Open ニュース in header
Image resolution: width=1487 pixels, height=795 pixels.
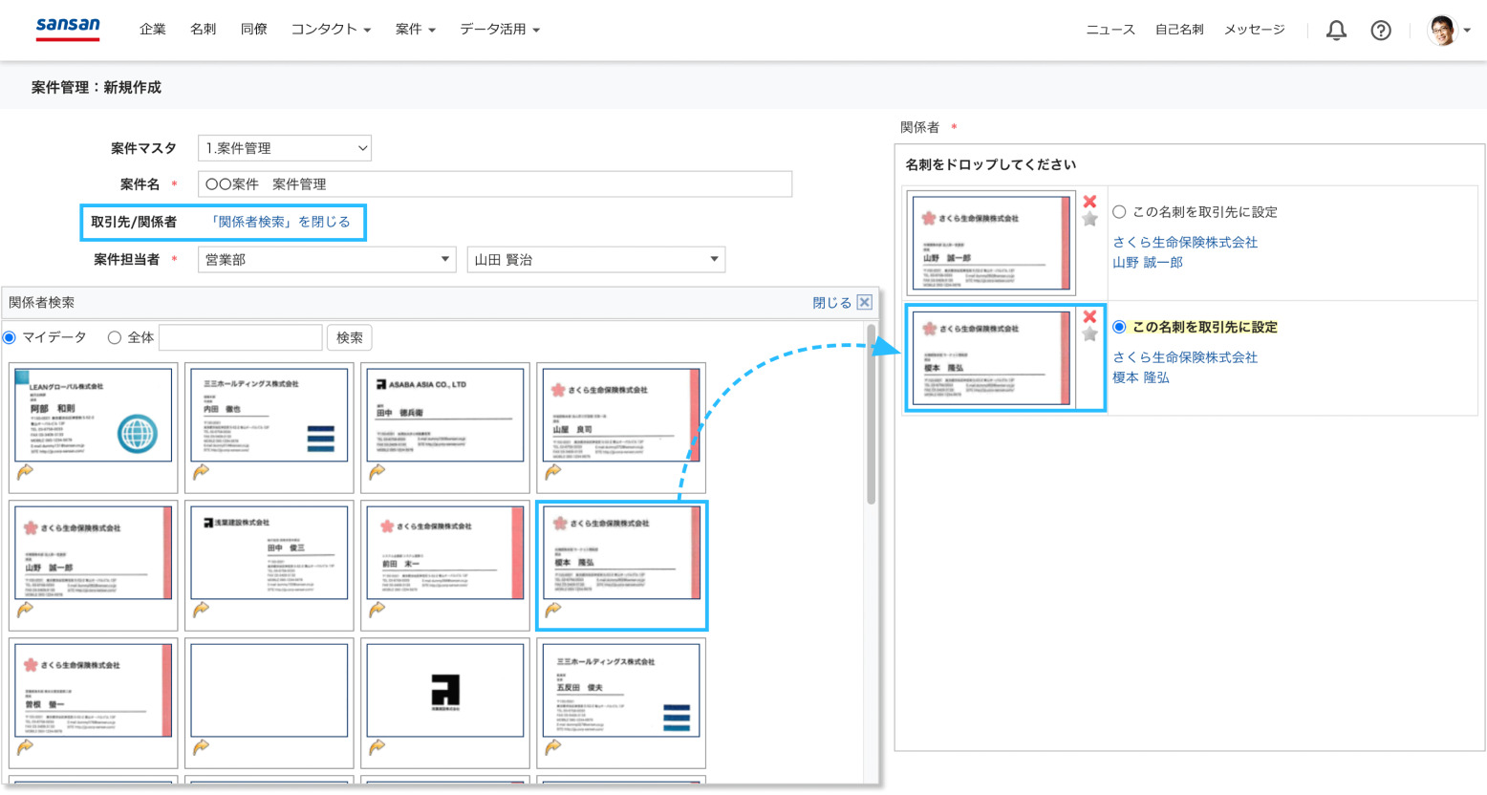[1110, 31]
